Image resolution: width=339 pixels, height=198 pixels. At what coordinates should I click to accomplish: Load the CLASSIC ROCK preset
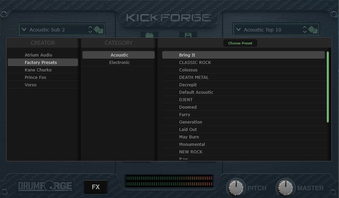pos(243,62)
